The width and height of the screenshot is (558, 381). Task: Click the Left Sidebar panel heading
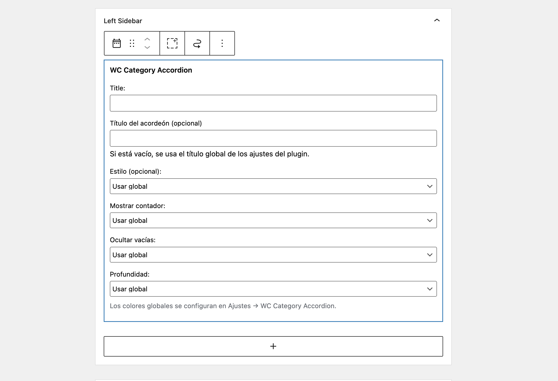123,21
